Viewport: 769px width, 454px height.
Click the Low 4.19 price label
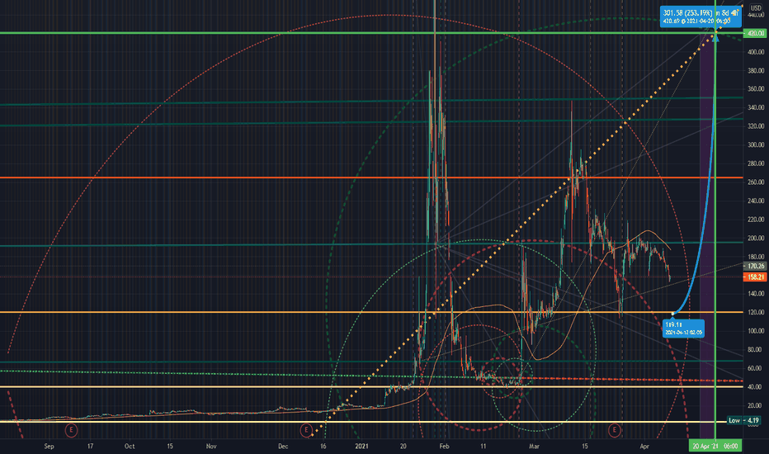tap(744, 421)
